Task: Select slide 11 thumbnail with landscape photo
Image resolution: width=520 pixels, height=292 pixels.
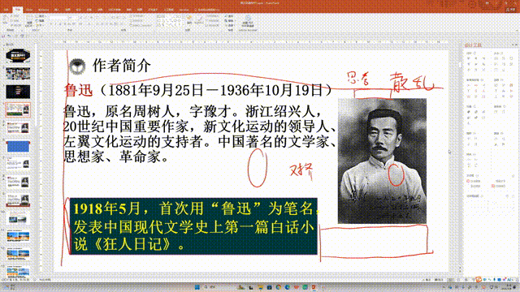Action: click(x=18, y=236)
